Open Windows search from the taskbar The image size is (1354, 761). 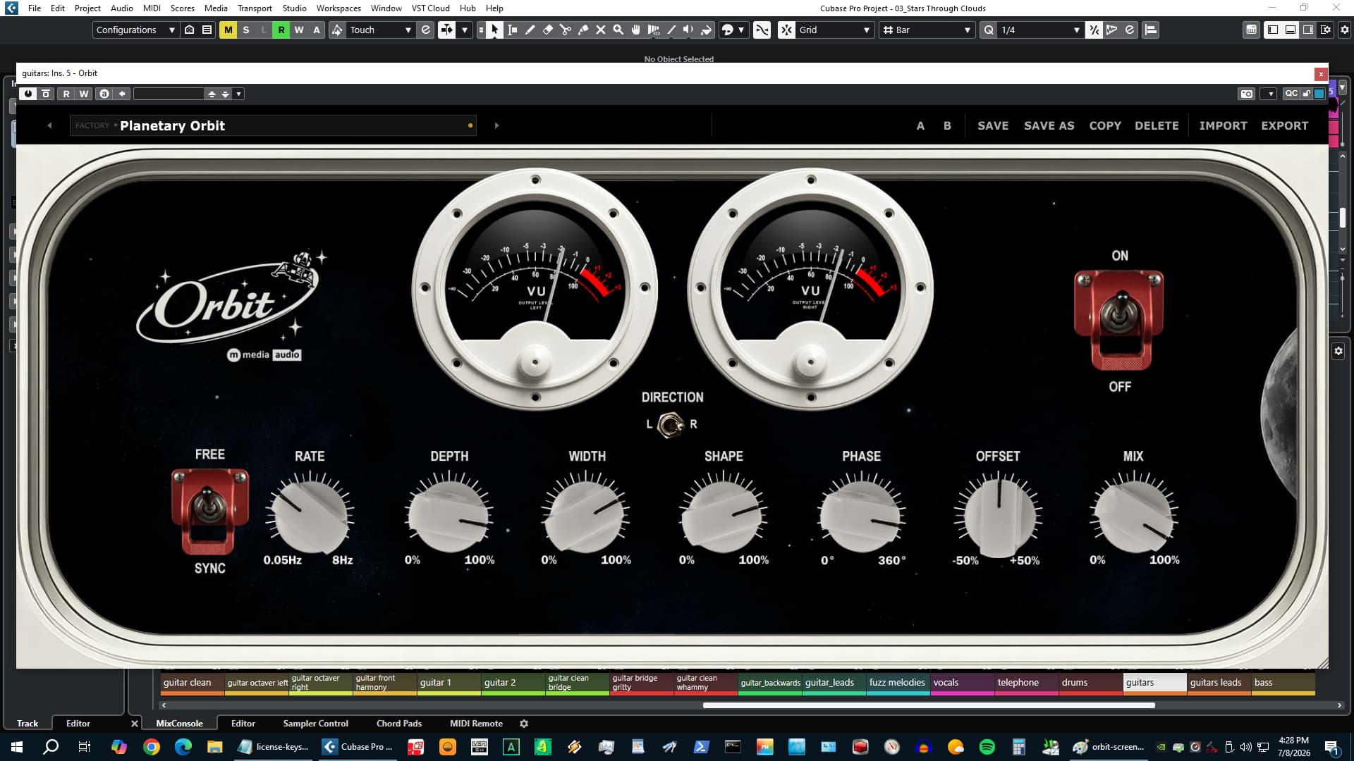51,747
